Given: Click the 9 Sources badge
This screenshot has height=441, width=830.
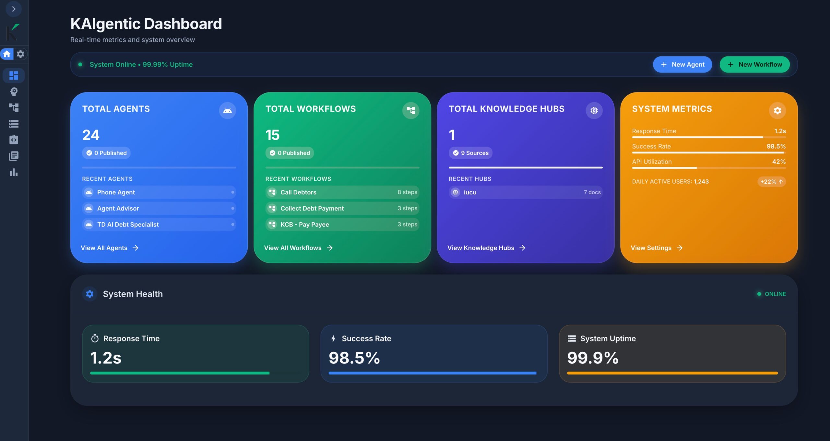Looking at the screenshot, I should click(470, 153).
